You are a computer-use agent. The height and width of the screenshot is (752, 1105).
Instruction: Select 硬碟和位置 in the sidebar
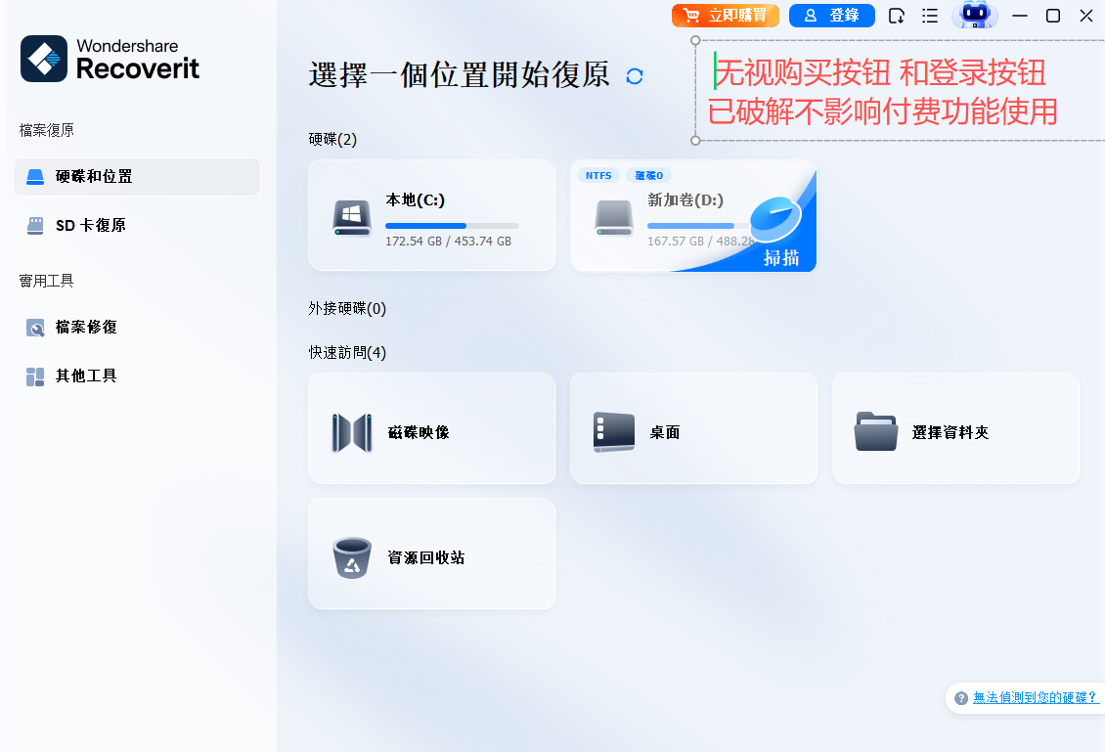[137, 176]
